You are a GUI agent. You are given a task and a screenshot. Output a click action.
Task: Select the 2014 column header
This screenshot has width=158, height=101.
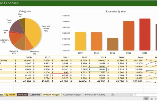(x=121, y=58)
